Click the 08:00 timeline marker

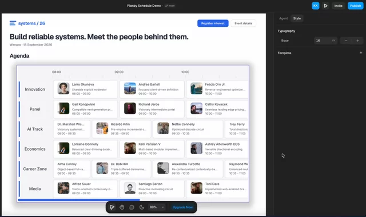click(x=57, y=72)
